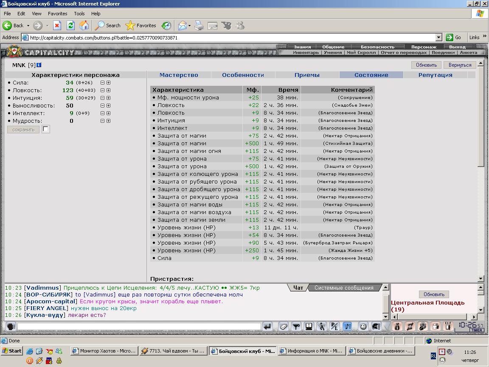Click the eraser clear chat icon
This screenshot has height=367, width=489.
(283, 327)
